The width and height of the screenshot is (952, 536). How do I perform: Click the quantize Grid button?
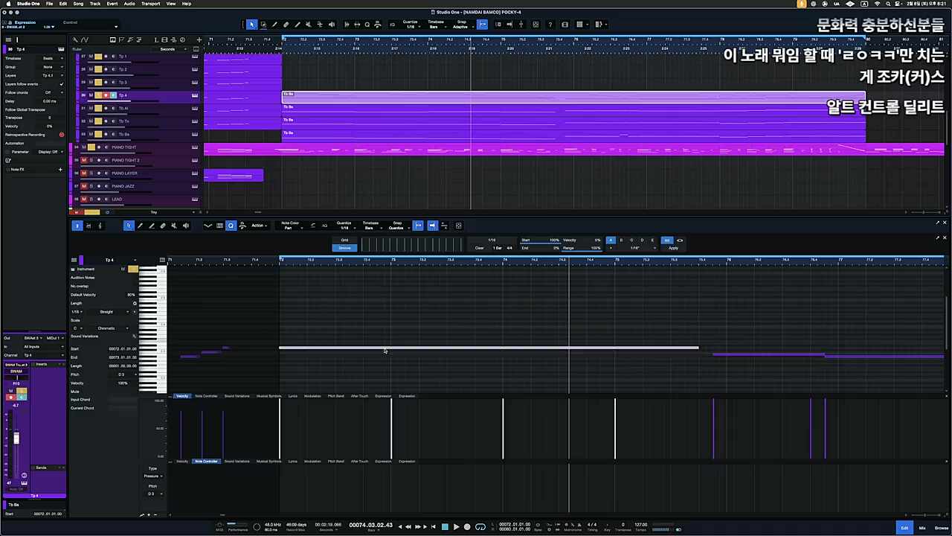tap(344, 240)
